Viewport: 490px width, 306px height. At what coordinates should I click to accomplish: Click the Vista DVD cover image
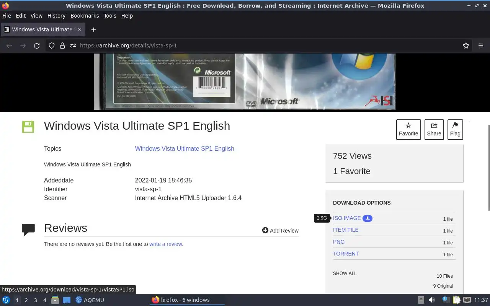click(245, 81)
